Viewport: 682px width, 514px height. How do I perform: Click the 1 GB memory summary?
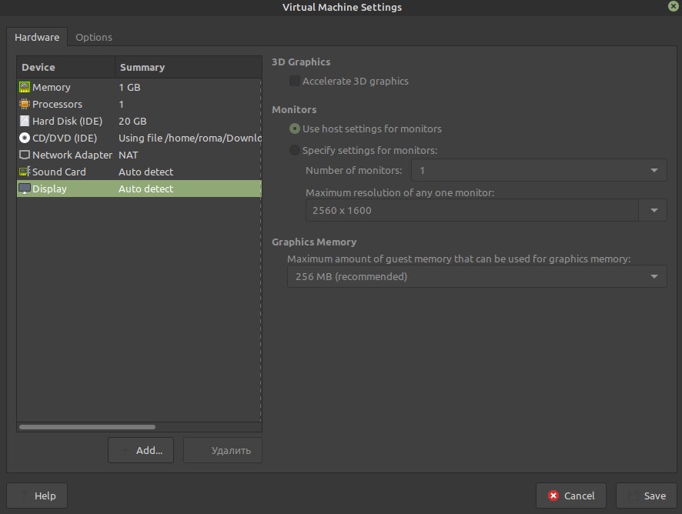point(129,87)
